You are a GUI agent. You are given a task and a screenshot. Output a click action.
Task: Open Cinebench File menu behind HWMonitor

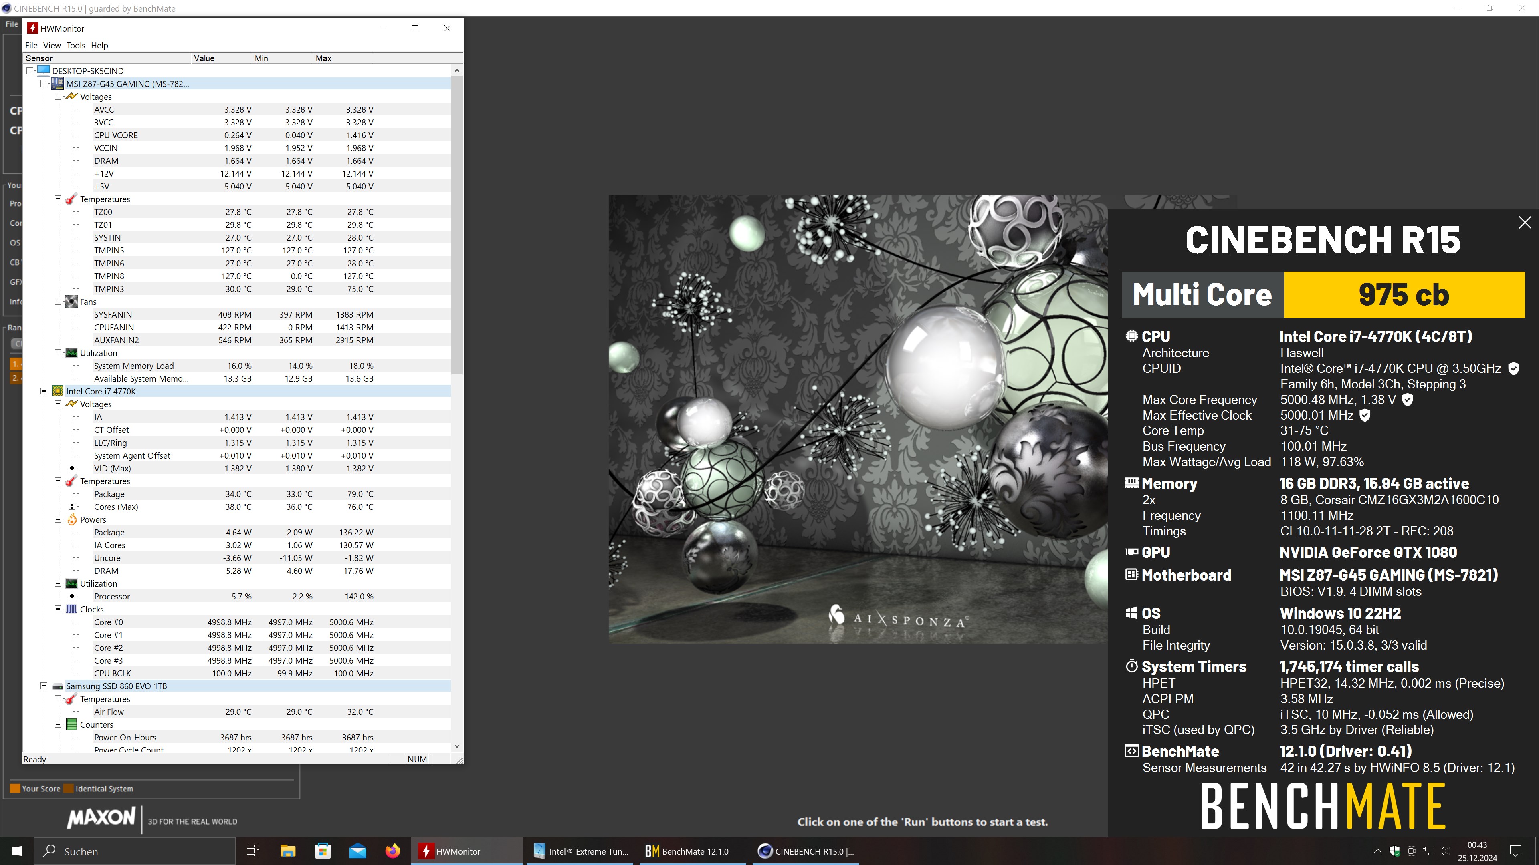click(12, 24)
